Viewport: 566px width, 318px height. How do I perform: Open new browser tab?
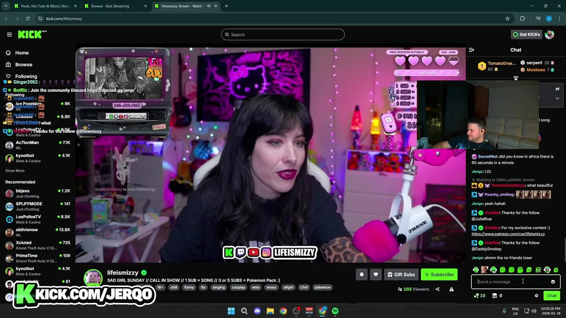click(x=226, y=6)
